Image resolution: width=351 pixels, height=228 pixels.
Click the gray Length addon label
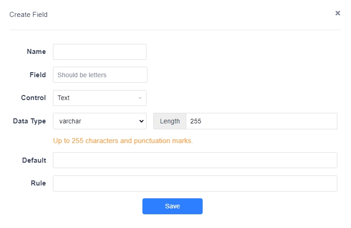point(170,121)
